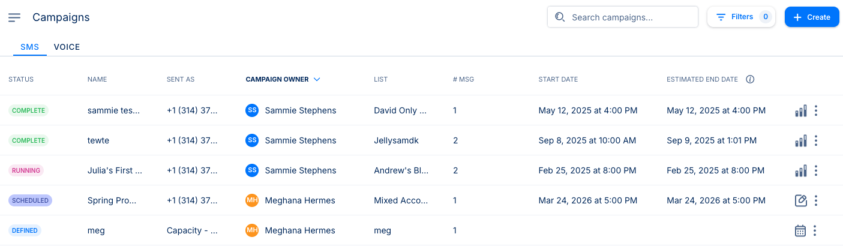Show info about Estimated End Date
843x246 pixels.
pyautogui.click(x=750, y=79)
